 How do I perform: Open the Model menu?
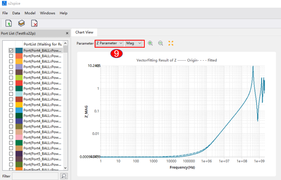(30, 13)
